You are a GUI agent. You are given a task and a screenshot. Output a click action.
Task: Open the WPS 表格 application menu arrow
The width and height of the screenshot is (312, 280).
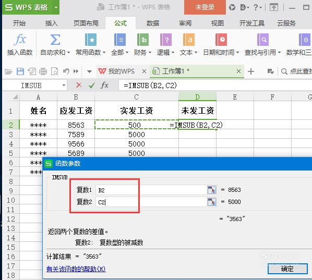coord(56,7)
